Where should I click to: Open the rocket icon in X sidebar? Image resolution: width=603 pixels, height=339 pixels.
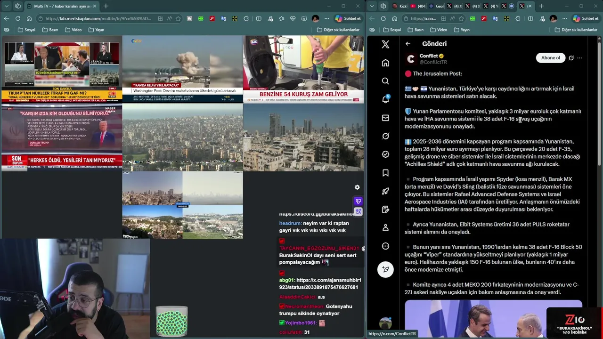click(x=385, y=191)
